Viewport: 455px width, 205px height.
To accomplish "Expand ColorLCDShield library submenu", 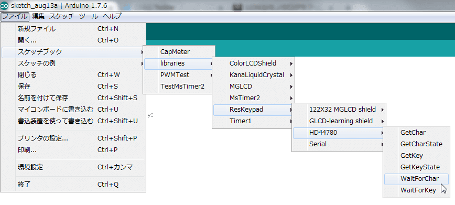I will pyautogui.click(x=254, y=63).
